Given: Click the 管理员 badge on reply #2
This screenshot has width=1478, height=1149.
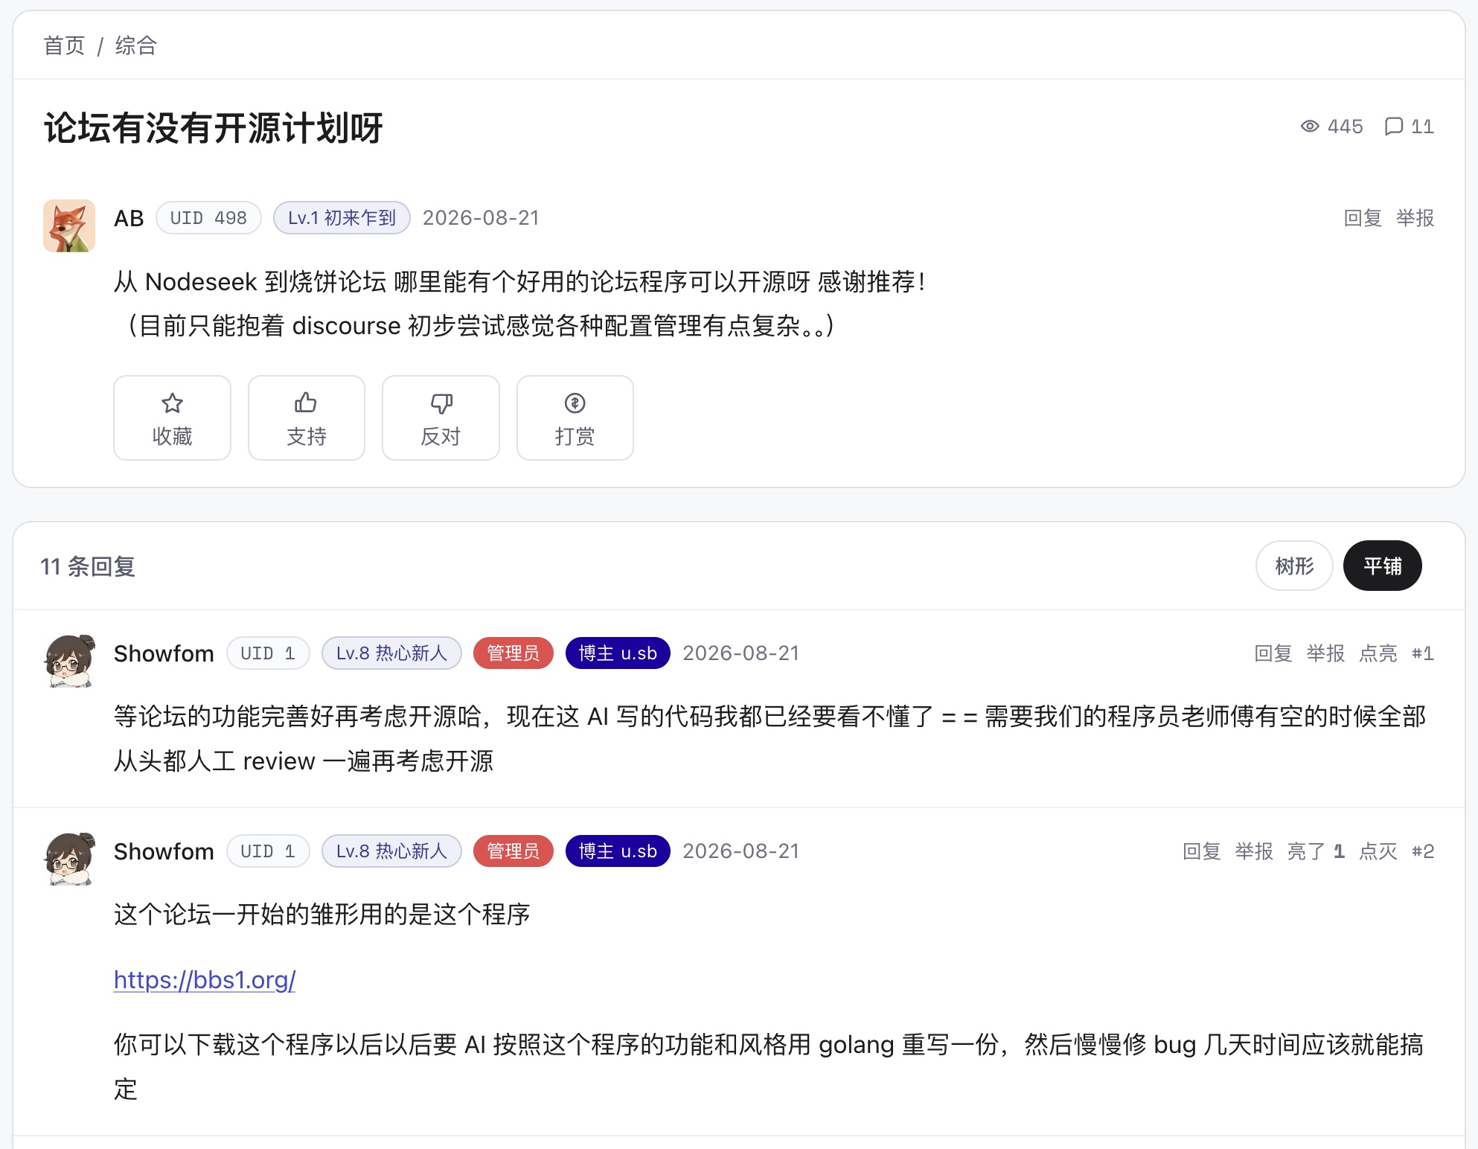Looking at the screenshot, I should tap(514, 851).
